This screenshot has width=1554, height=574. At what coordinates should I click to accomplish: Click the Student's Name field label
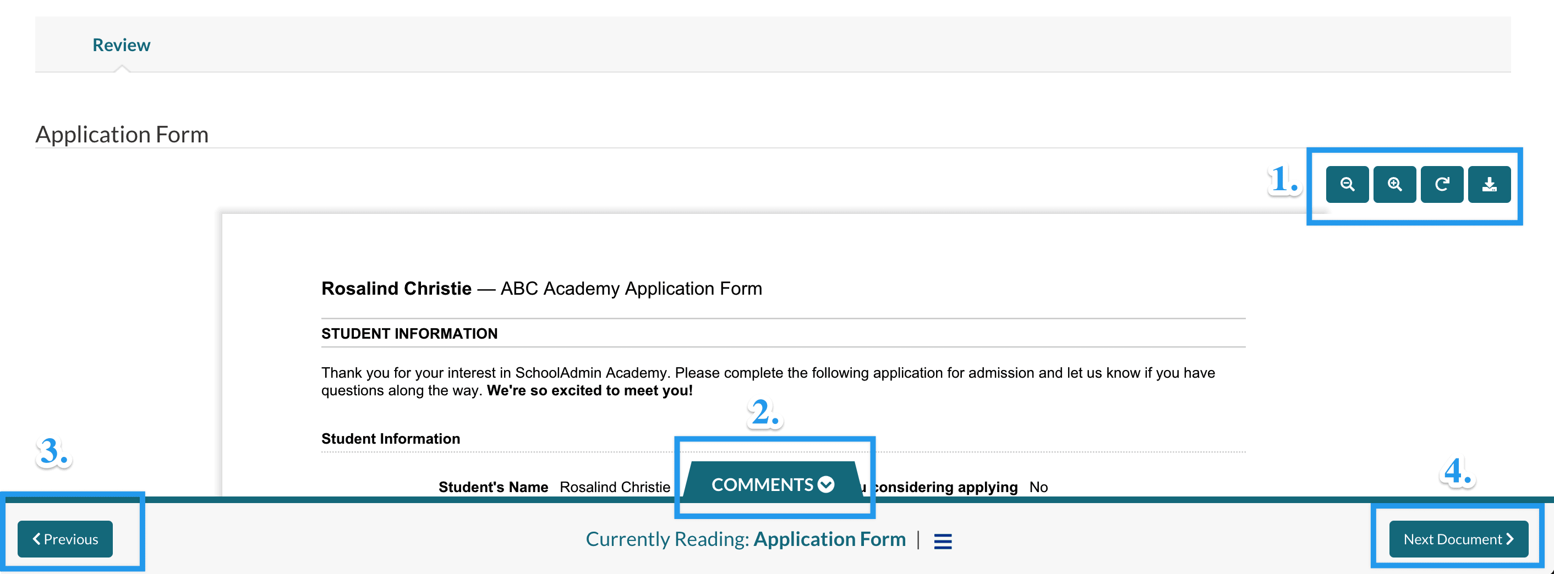pos(493,487)
